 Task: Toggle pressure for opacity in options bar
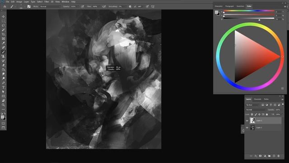pos(82,6)
